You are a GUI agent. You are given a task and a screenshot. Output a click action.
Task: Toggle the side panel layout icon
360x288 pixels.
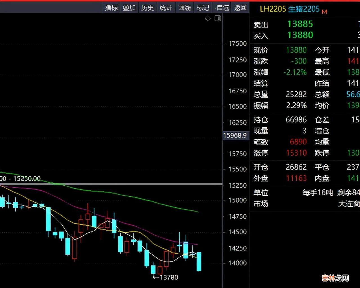click(x=218, y=18)
